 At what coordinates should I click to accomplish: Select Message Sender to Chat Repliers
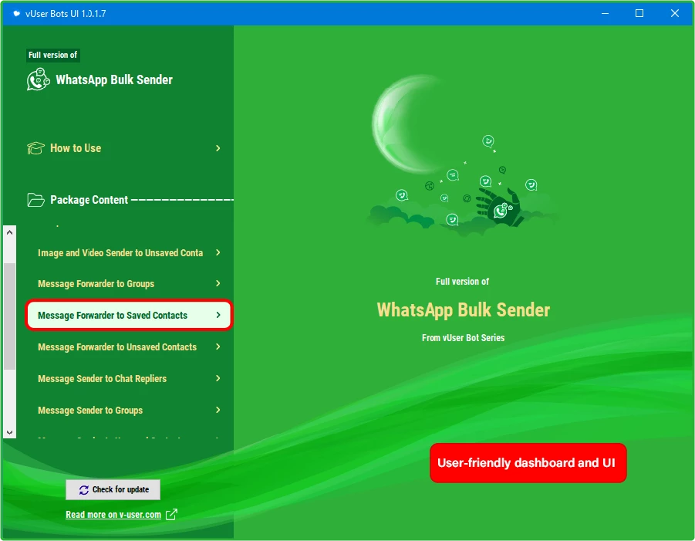[129, 378]
